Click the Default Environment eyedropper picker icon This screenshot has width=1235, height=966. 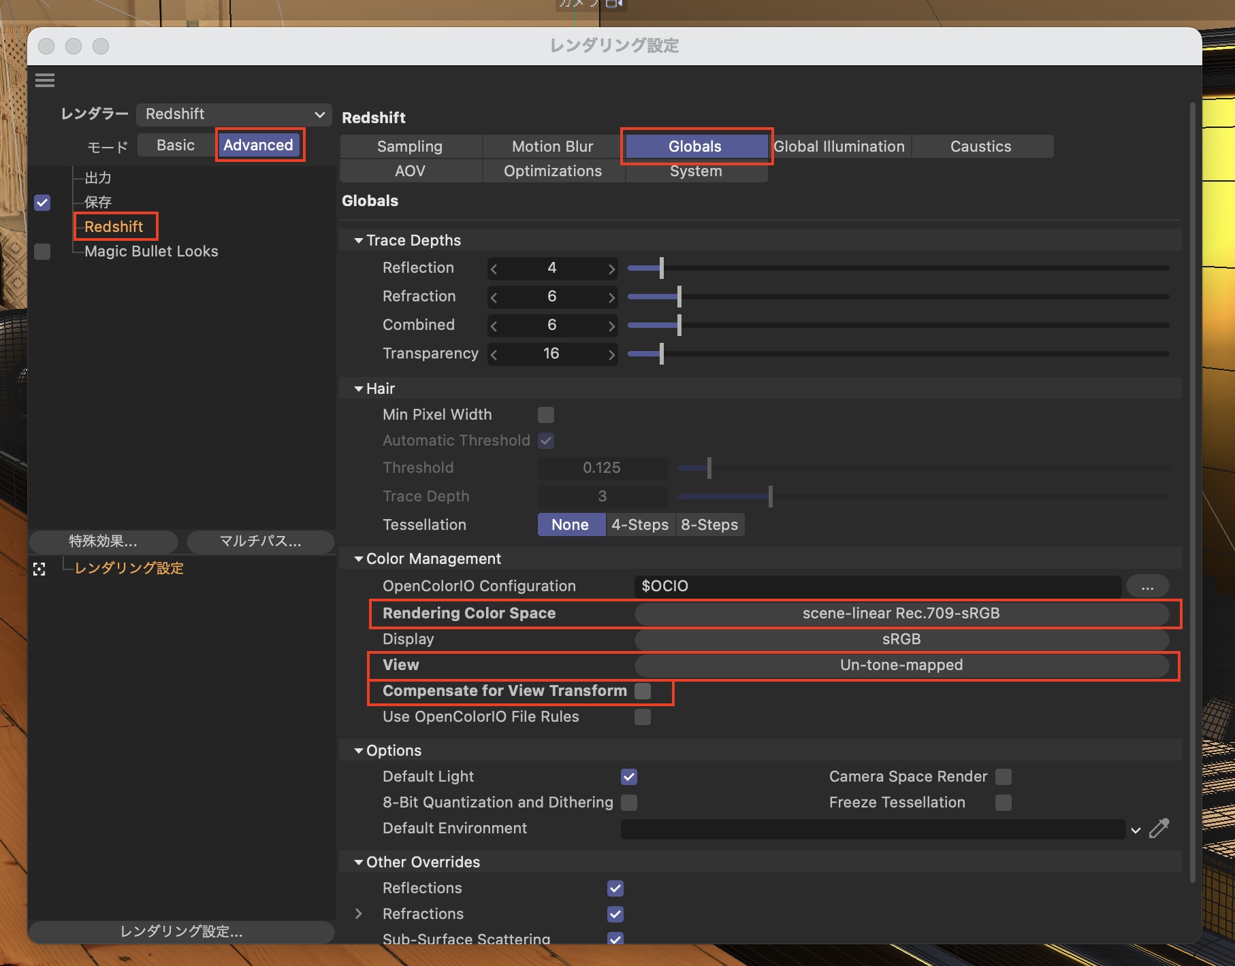(1159, 829)
